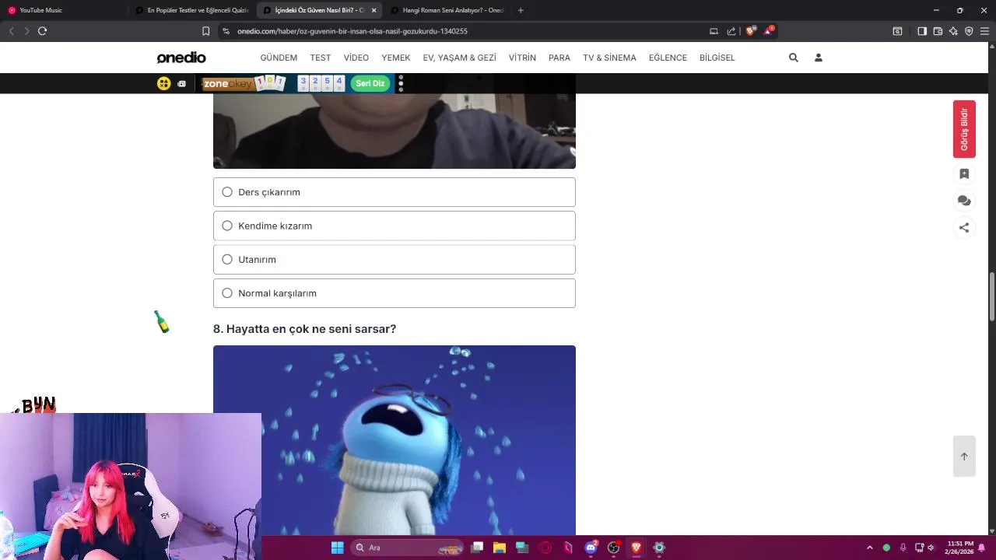The width and height of the screenshot is (996, 560).
Task: Open Opera GX from the taskbar
Action: 545,548
